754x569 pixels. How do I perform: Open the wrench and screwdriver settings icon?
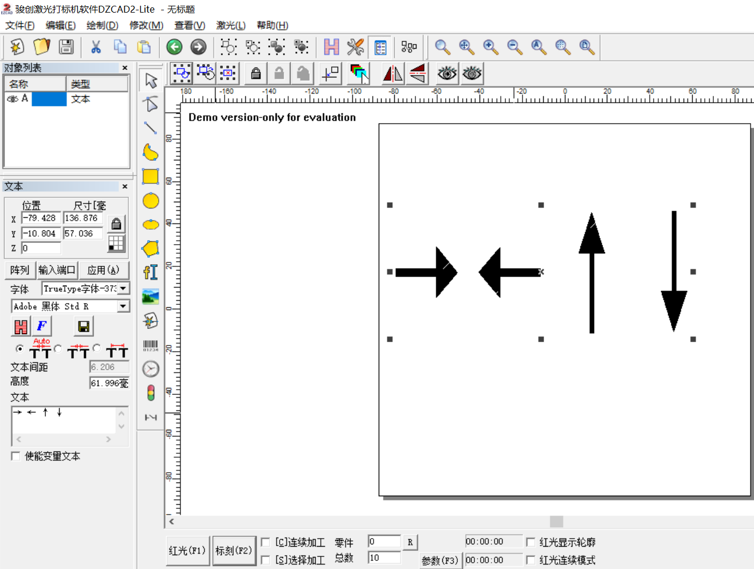(355, 47)
